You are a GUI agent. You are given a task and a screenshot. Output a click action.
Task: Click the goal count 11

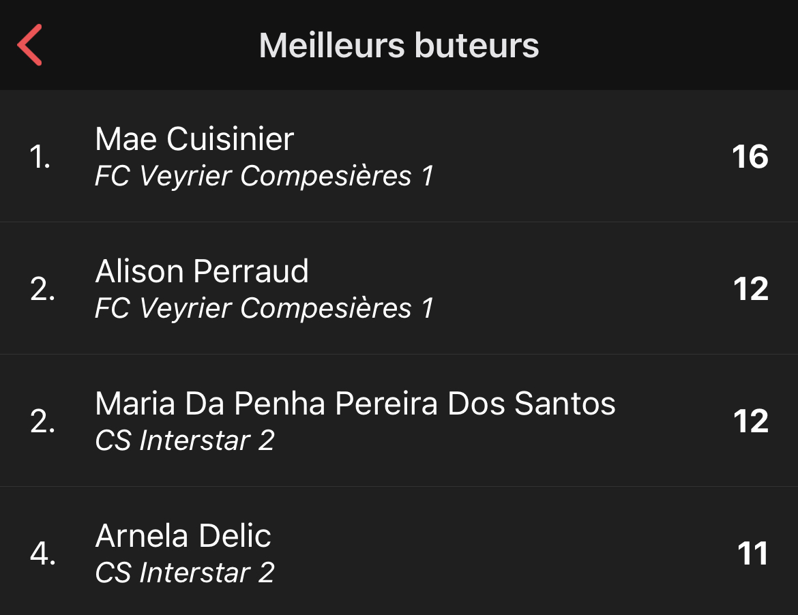coord(752,554)
